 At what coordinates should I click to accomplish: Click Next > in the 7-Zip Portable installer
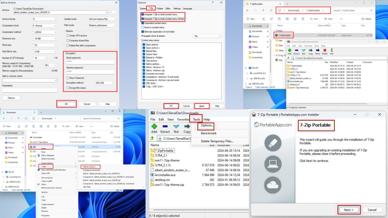[349, 210]
